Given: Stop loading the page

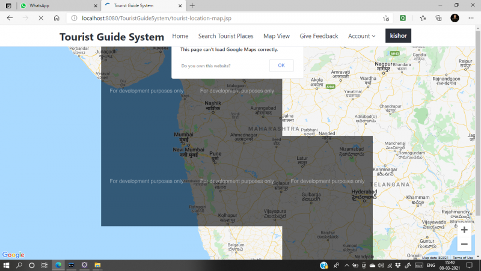Looking at the screenshot, I should coord(41,18).
